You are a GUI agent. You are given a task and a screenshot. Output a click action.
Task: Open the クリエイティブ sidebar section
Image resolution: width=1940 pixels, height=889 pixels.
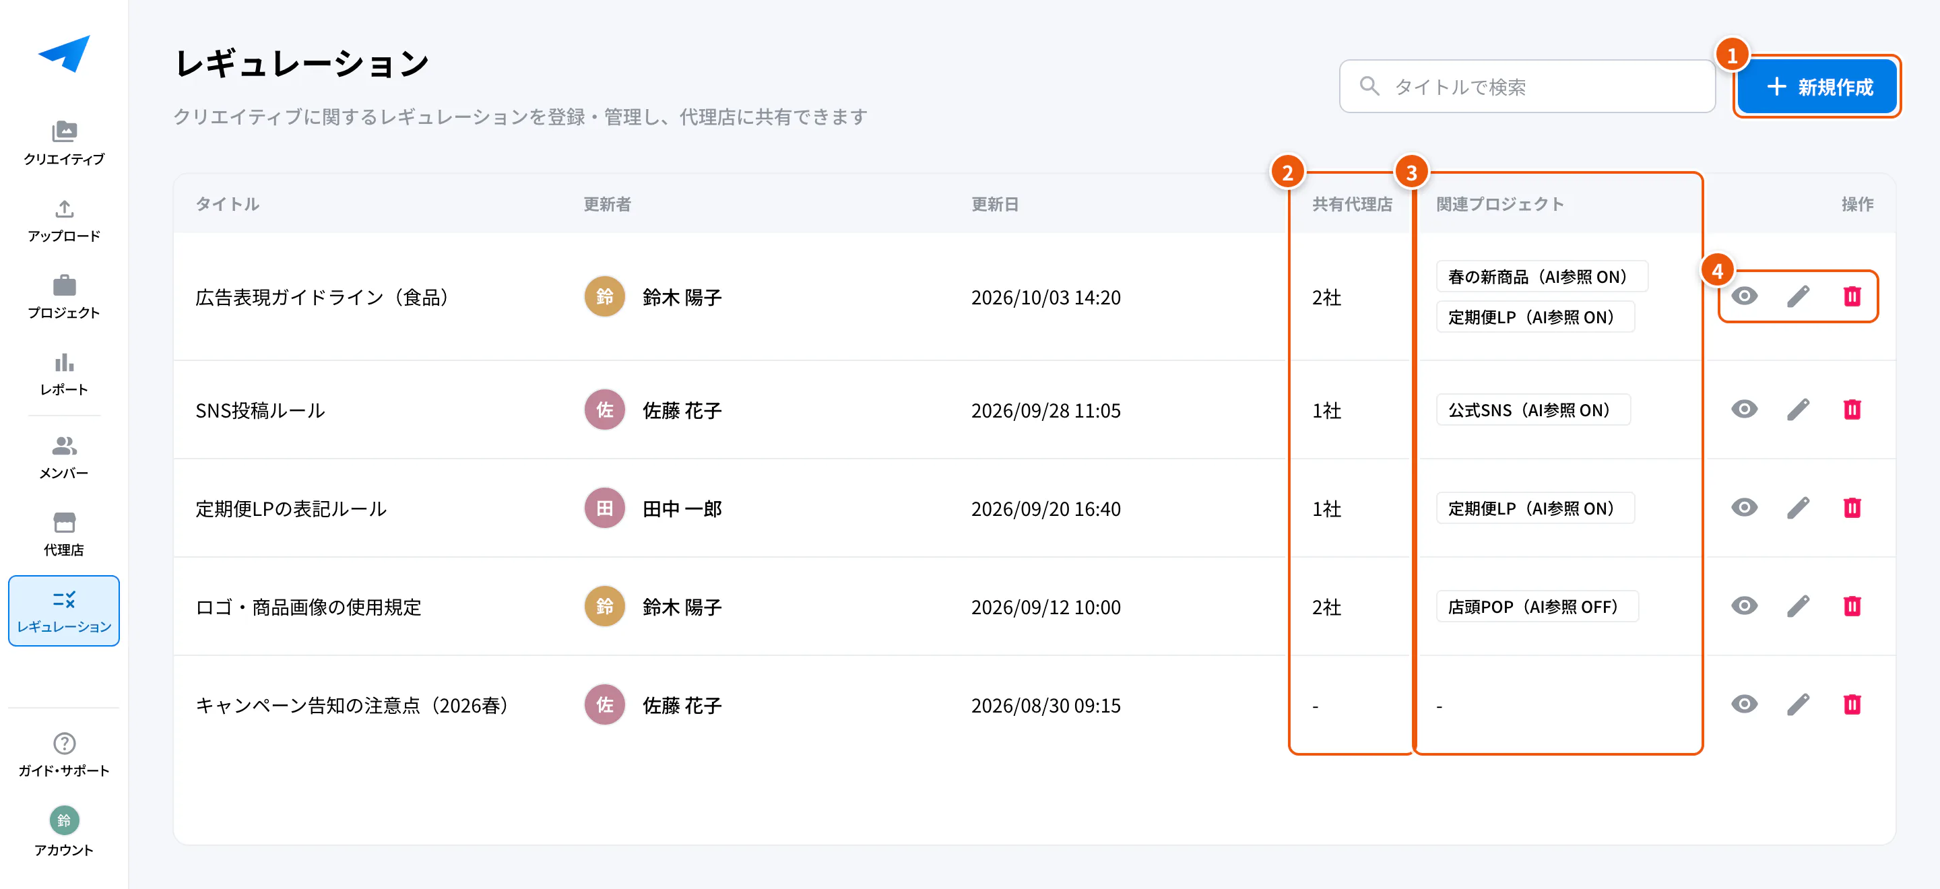click(x=64, y=143)
